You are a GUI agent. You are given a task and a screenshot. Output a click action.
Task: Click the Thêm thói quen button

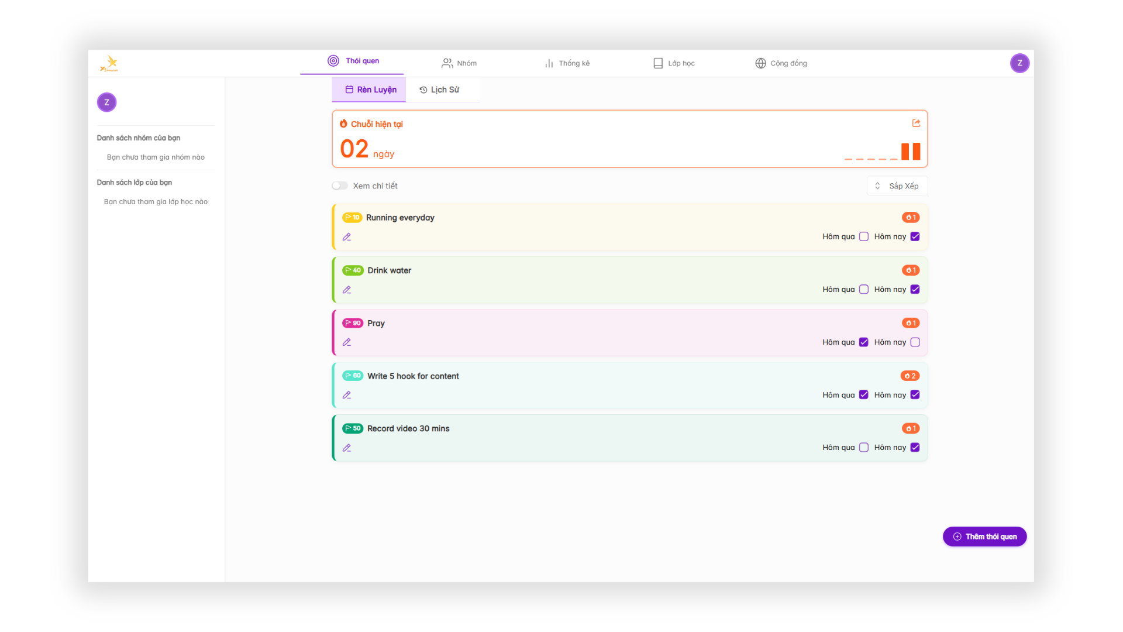[984, 537]
